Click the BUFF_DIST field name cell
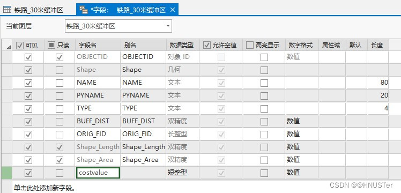This screenshot has width=401, height=193. point(98,121)
